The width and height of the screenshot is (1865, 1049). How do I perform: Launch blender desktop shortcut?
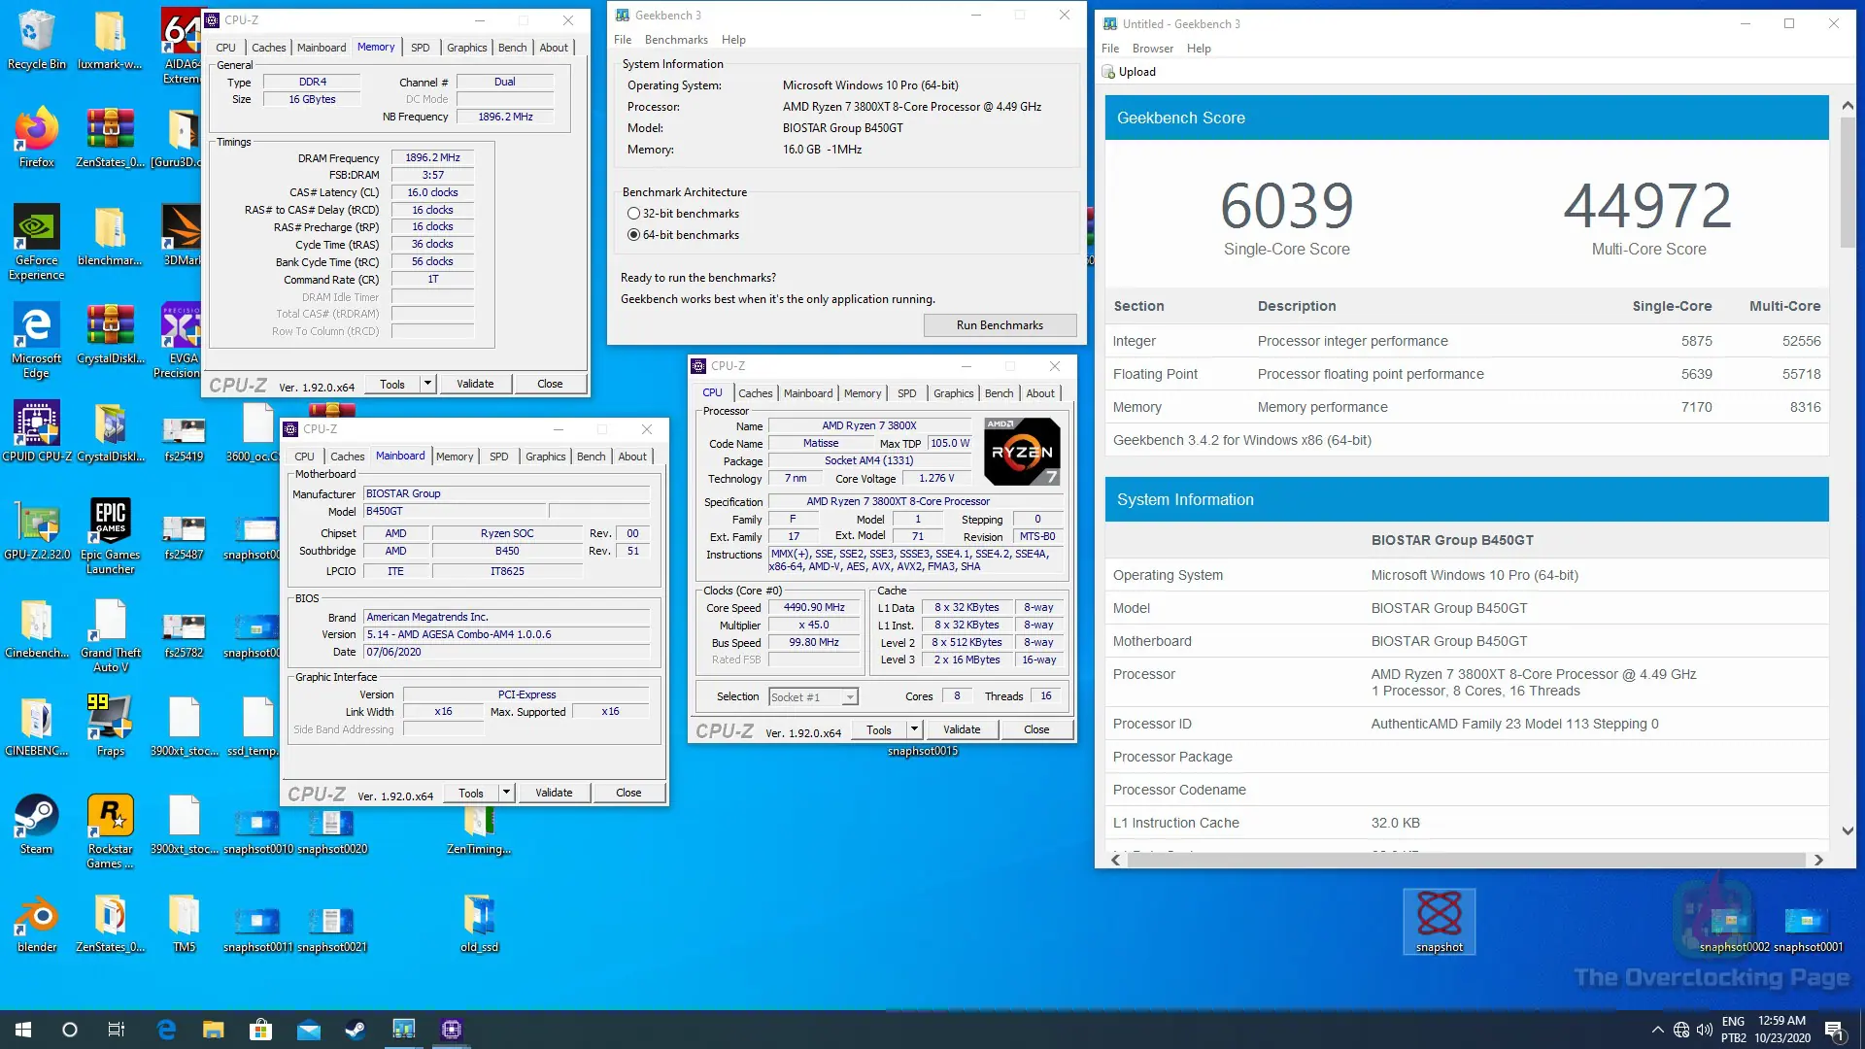[x=36, y=923]
